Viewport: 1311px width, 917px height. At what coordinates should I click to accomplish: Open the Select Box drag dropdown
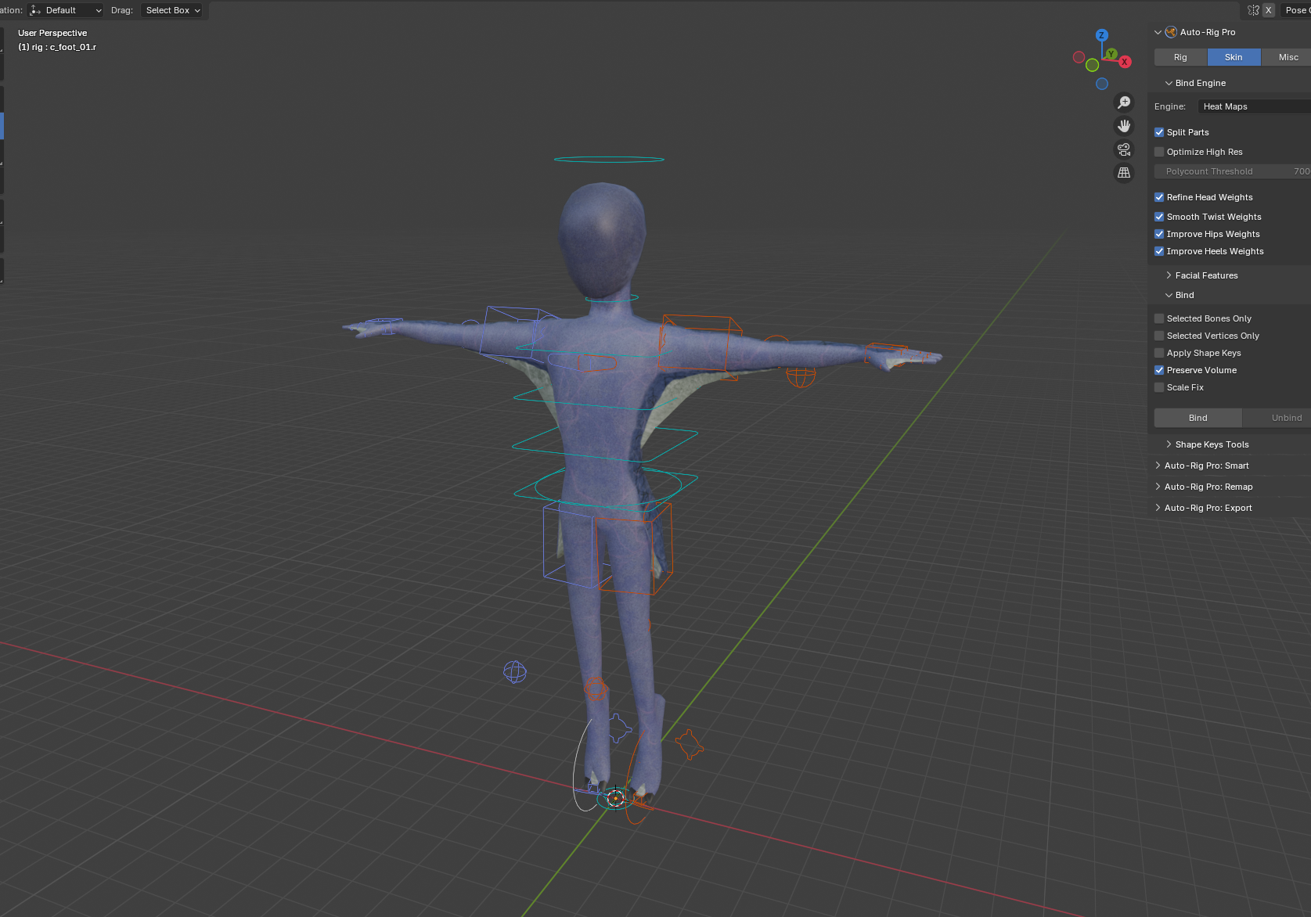click(x=173, y=10)
